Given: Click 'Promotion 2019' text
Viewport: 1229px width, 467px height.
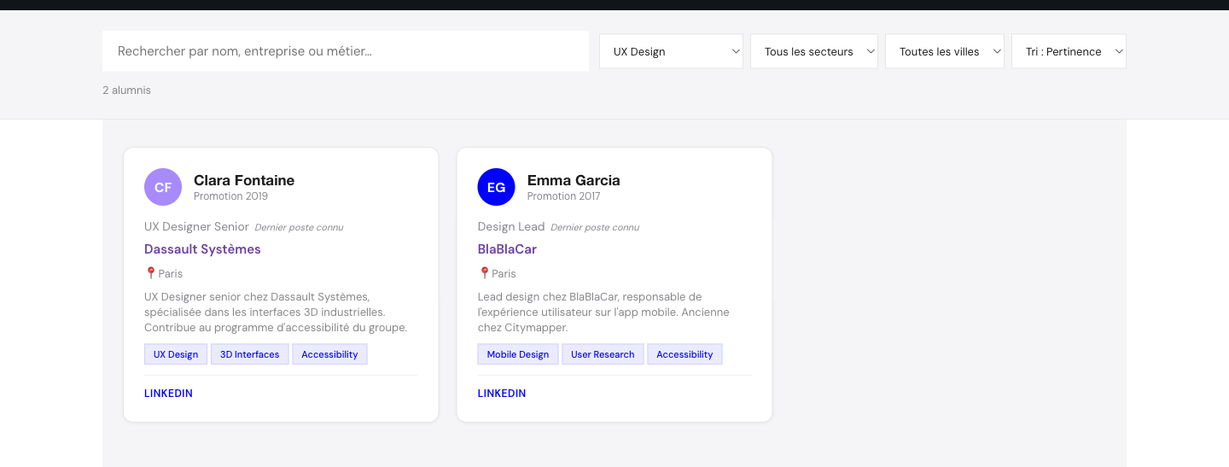Looking at the screenshot, I should coord(230,196).
